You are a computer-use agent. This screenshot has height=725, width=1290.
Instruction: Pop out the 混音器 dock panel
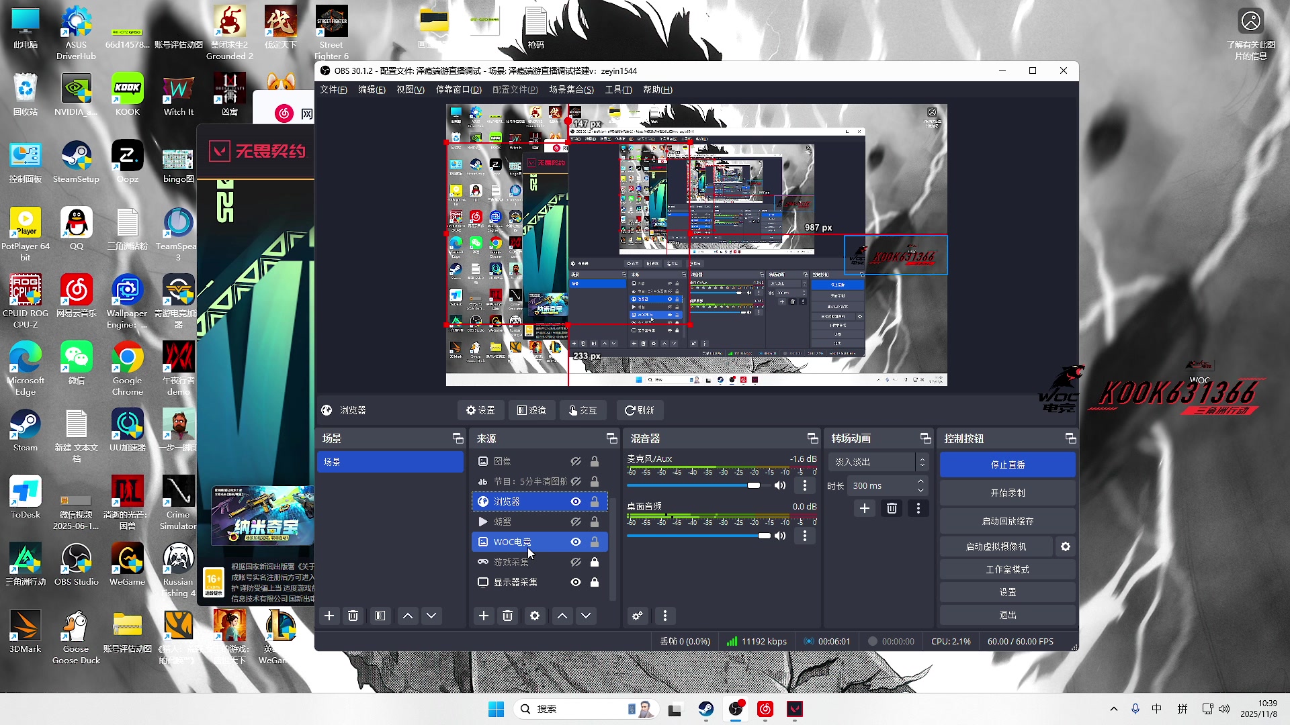(x=812, y=438)
